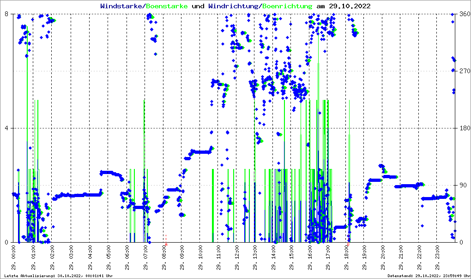
Task: Click the left axis value 8
Action: click(6, 14)
